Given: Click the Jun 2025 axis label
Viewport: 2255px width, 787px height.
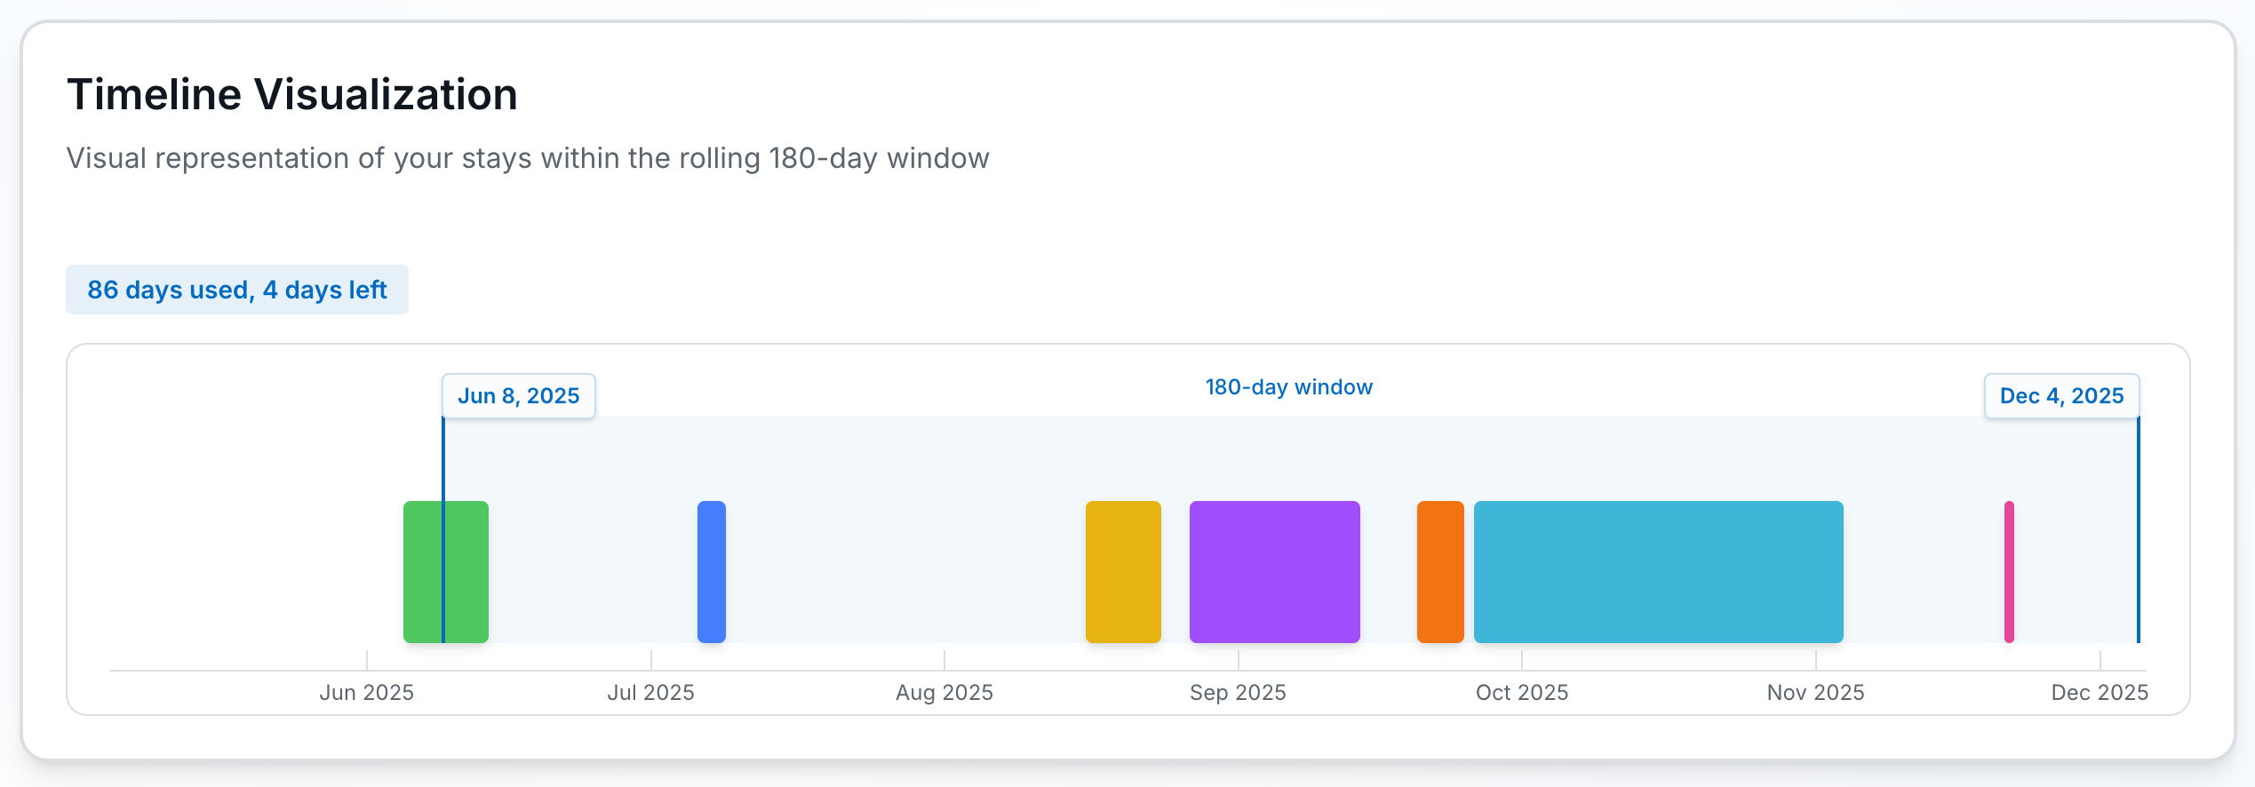Looking at the screenshot, I should [x=366, y=693].
